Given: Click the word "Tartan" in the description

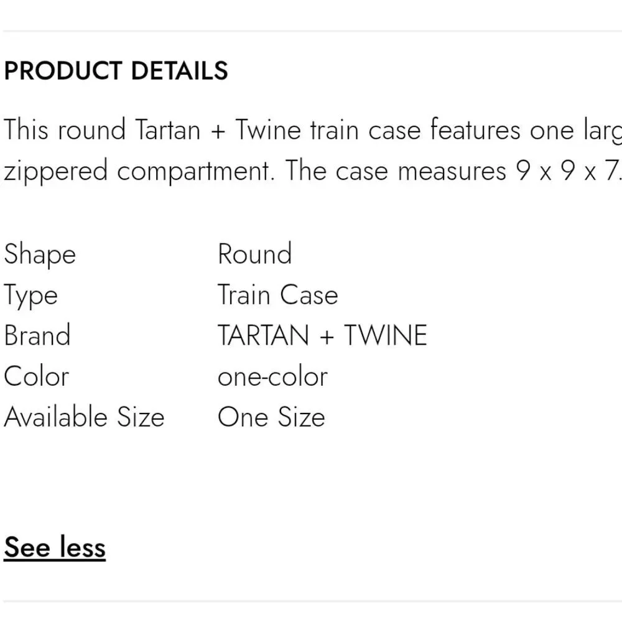Looking at the screenshot, I should (168, 130).
